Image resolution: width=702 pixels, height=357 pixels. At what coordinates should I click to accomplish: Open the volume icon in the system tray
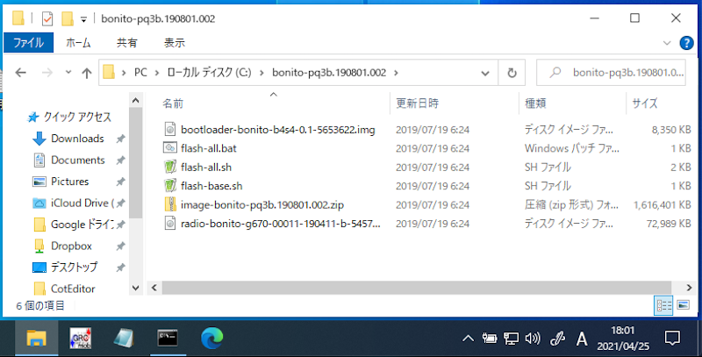coord(532,338)
